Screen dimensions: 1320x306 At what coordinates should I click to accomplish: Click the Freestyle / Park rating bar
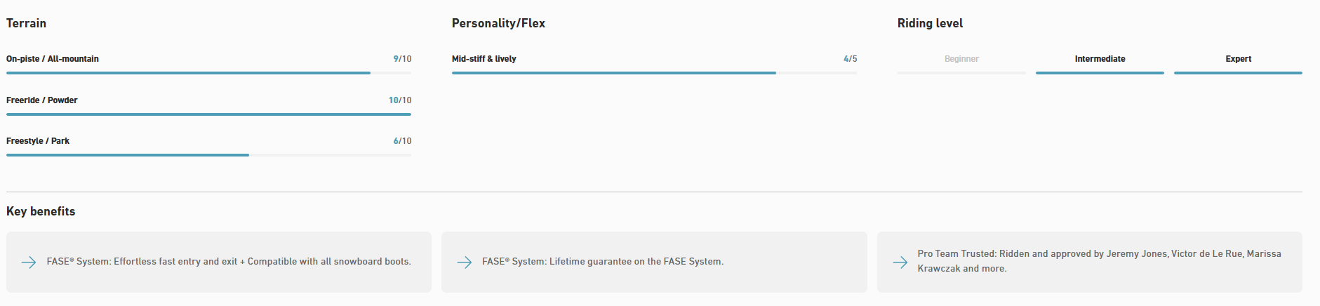pyautogui.click(x=208, y=155)
